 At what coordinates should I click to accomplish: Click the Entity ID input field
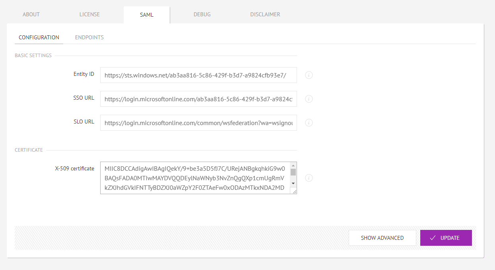pos(198,75)
